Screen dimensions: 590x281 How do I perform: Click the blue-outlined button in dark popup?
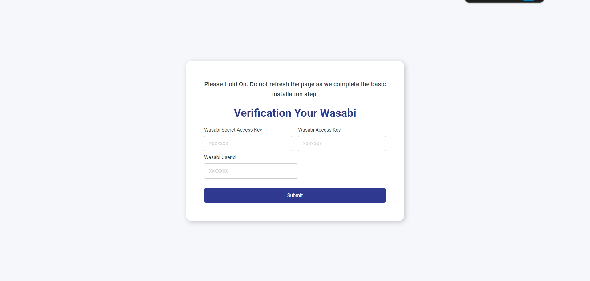pyautogui.click(x=528, y=0)
